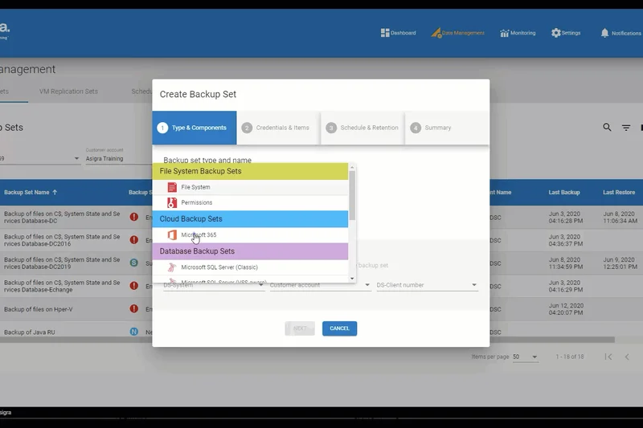
Task: Open the Settings gear menu
Action: point(566,33)
